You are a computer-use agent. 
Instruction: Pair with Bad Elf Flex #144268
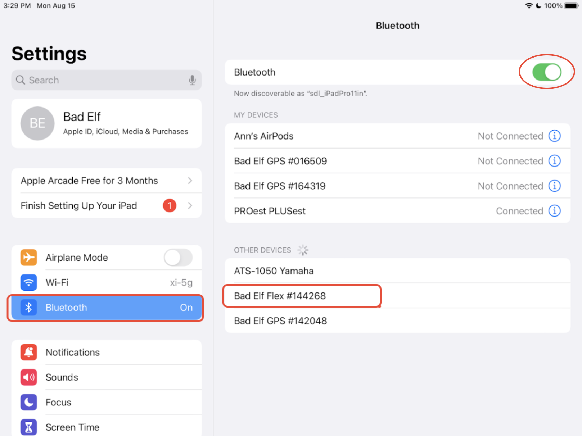398,296
